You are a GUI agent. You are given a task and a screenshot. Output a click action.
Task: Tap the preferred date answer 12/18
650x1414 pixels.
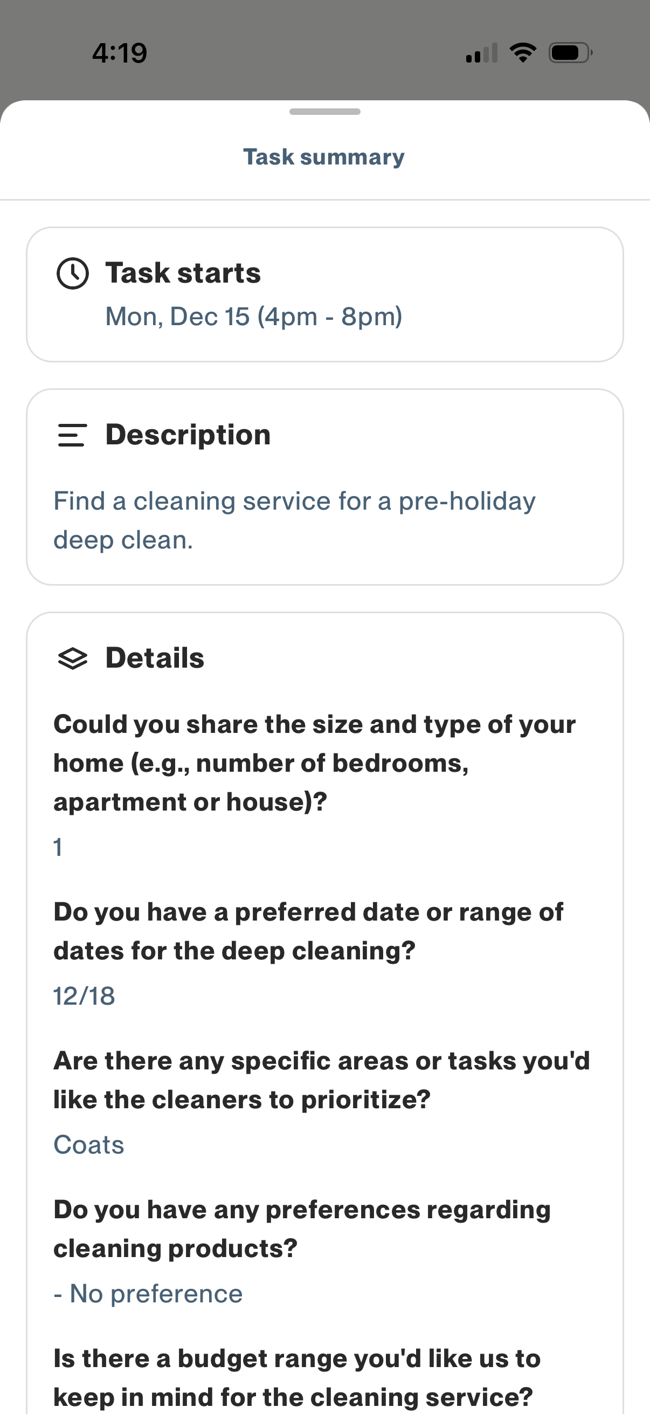point(85,996)
